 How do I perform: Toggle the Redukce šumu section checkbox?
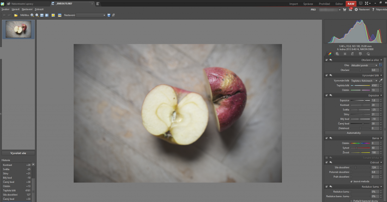click(x=327, y=187)
